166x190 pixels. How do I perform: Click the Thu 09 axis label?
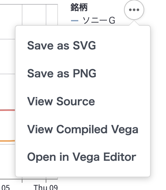[46, 187]
